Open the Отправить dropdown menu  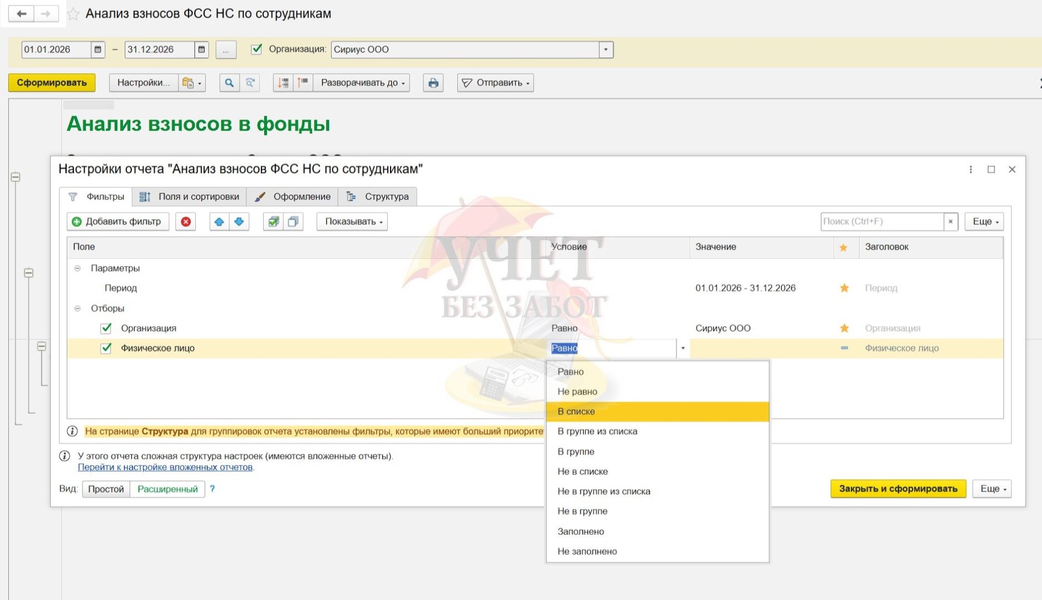tap(495, 83)
